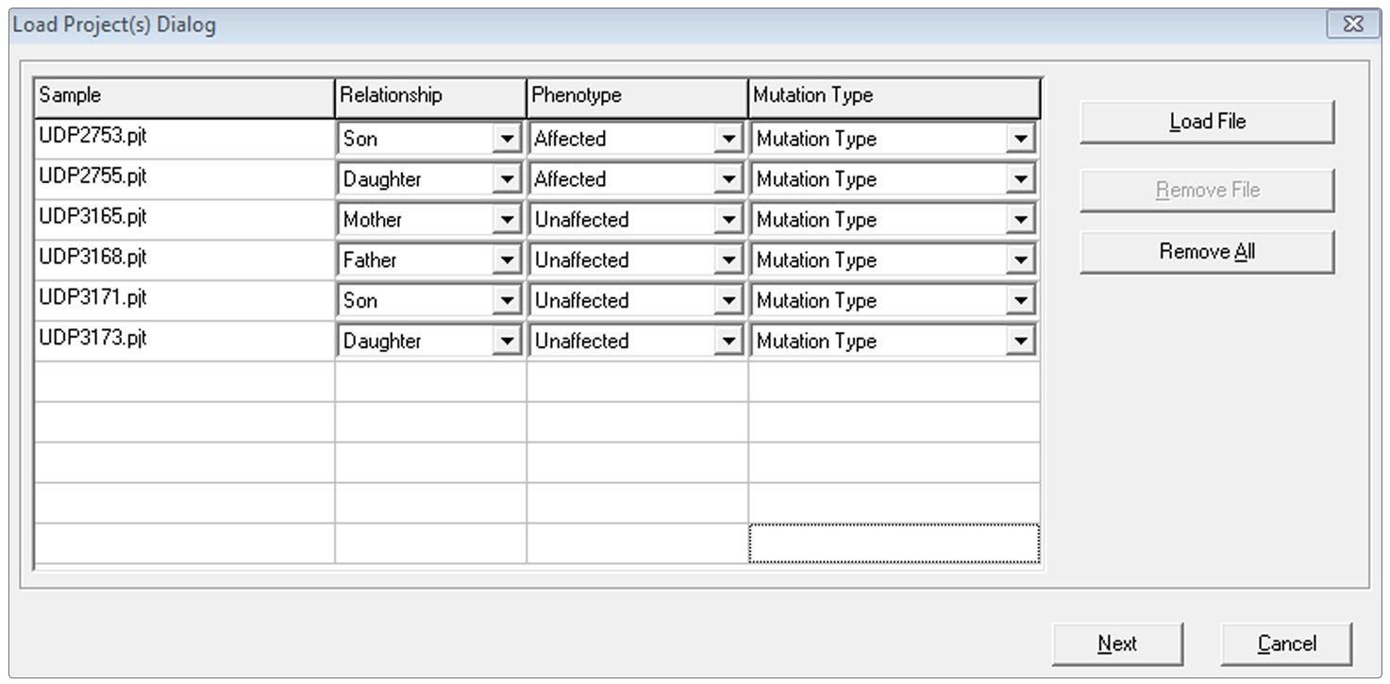Select the UDP3171.pjt sample cell
The width and height of the screenshot is (1390, 684).
click(185, 301)
